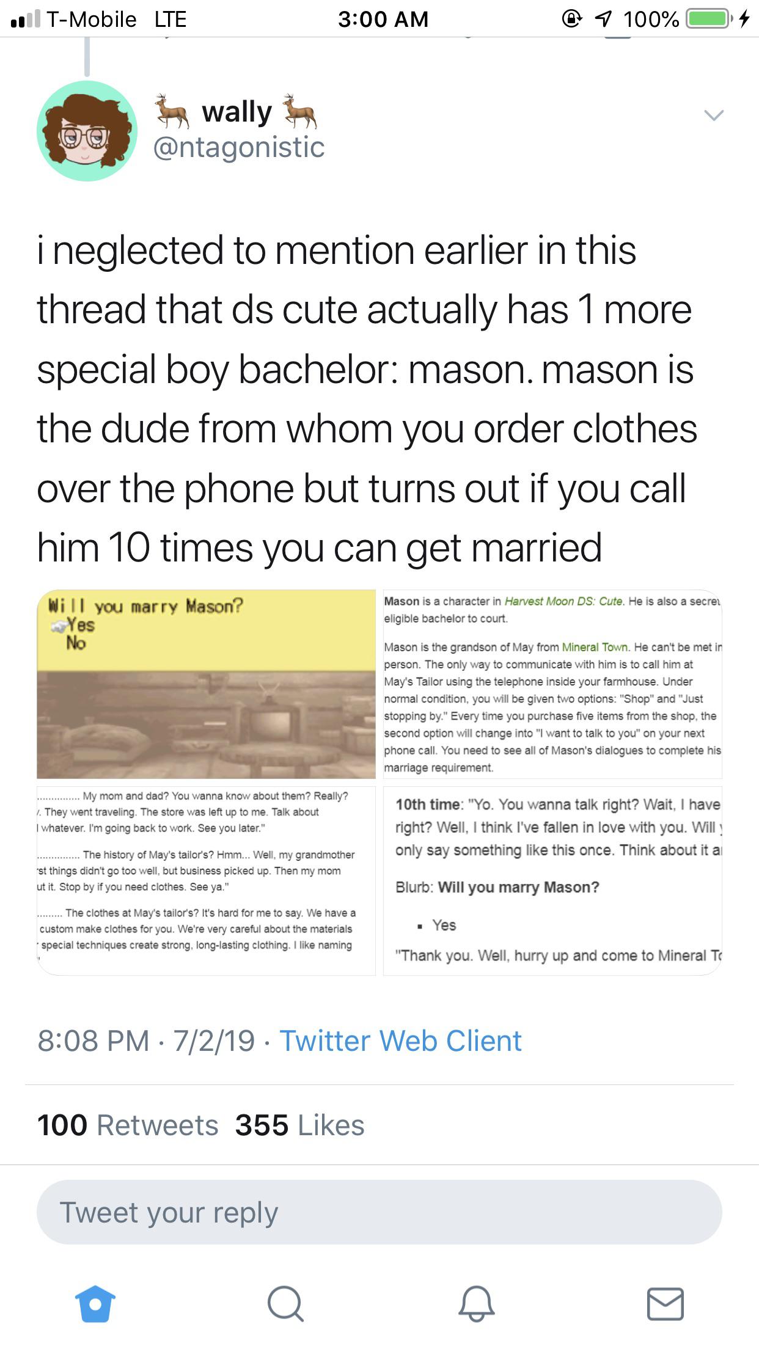Open the @ntagonistic handle
This screenshot has height=1349, width=759.
tap(239, 147)
